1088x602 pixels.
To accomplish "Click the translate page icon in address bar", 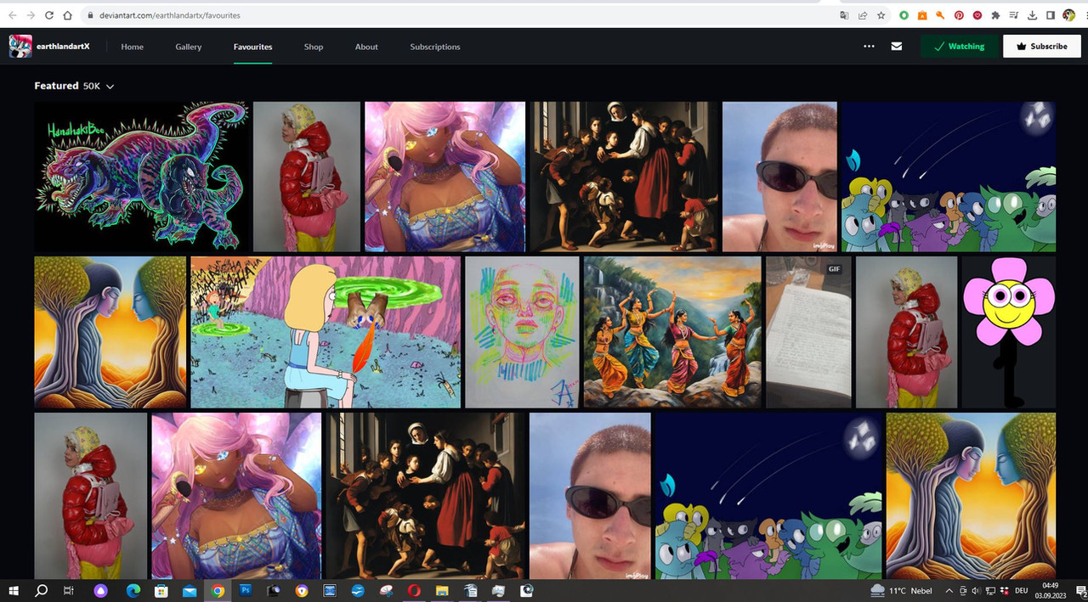I will coord(844,15).
